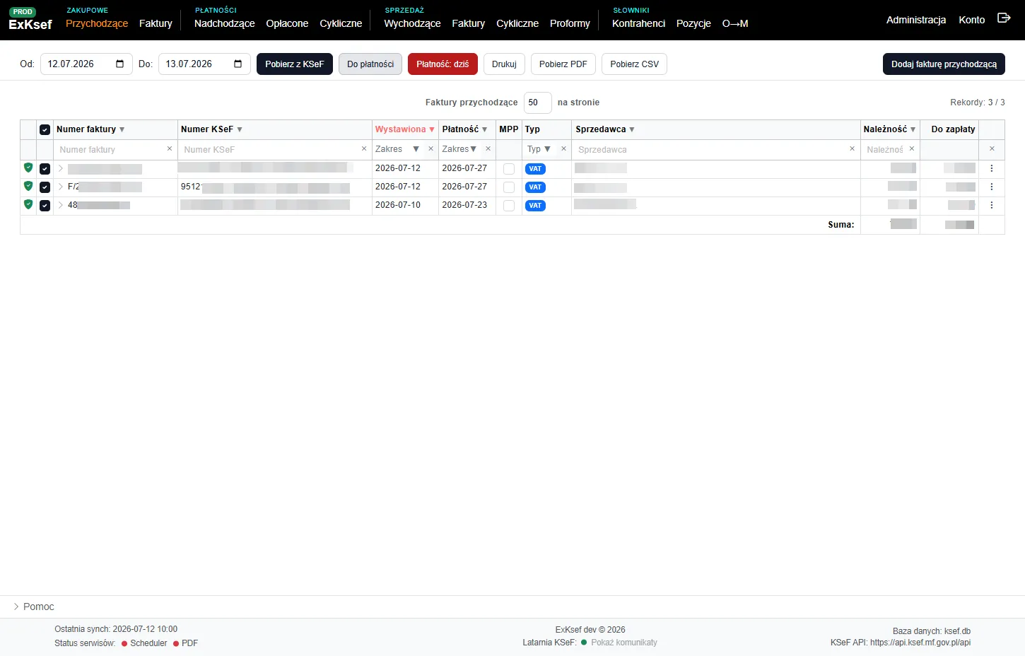Viewport: 1025px width, 656px height.
Task: Go to Nadchodzące payments
Action: pos(224,23)
